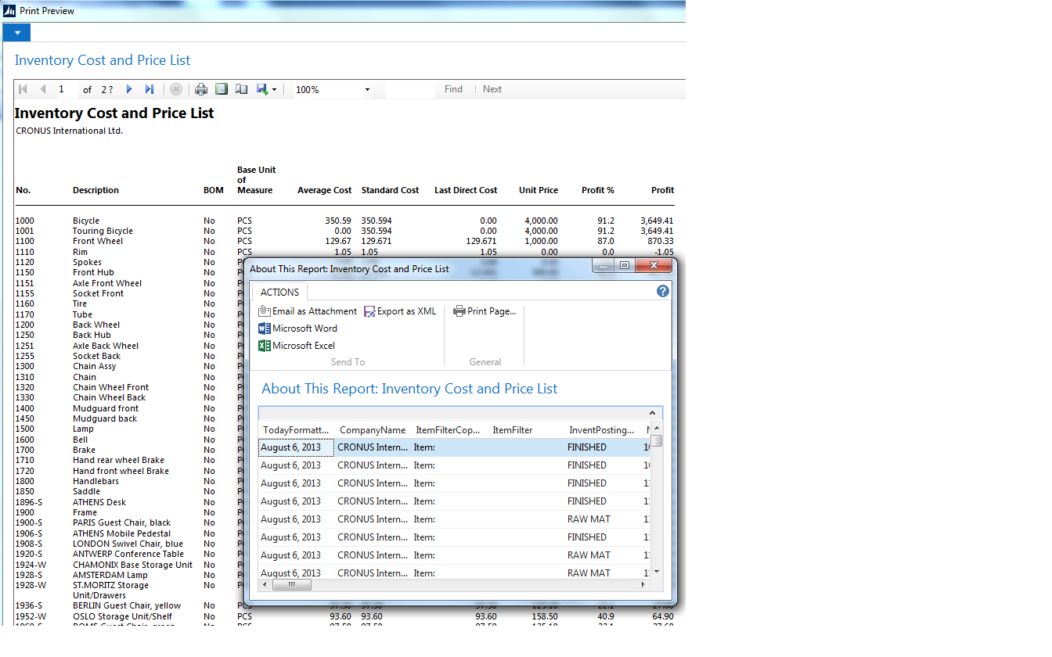Viewport: 1052px width, 657px height.
Task: Open the blue help question mark icon
Action: click(662, 292)
